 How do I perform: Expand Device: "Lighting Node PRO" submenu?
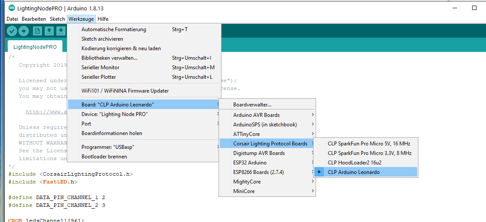(144, 114)
